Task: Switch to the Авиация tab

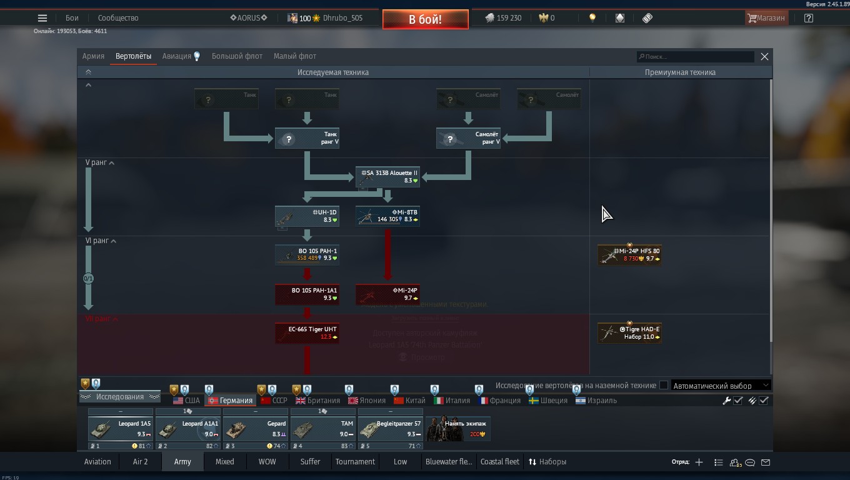Action: click(x=181, y=56)
